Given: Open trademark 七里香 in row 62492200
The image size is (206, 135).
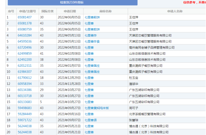Looking at the screenshot, I should (89, 60).
